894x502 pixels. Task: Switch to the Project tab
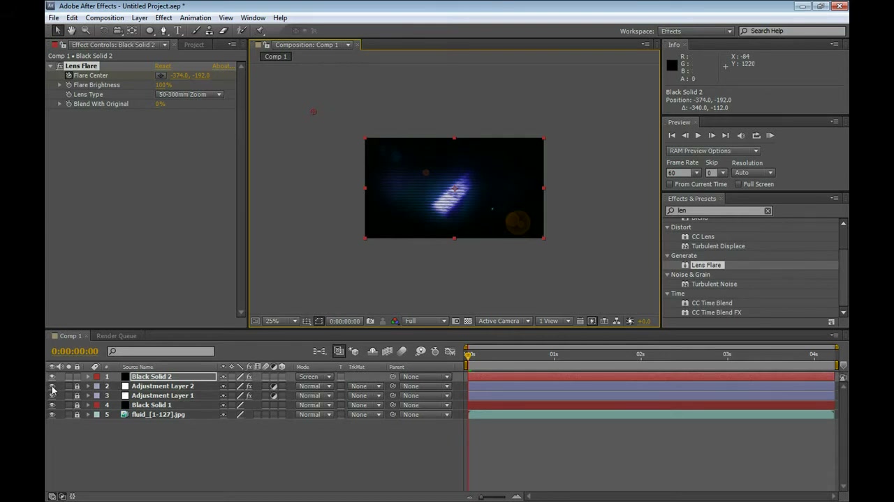click(x=194, y=45)
